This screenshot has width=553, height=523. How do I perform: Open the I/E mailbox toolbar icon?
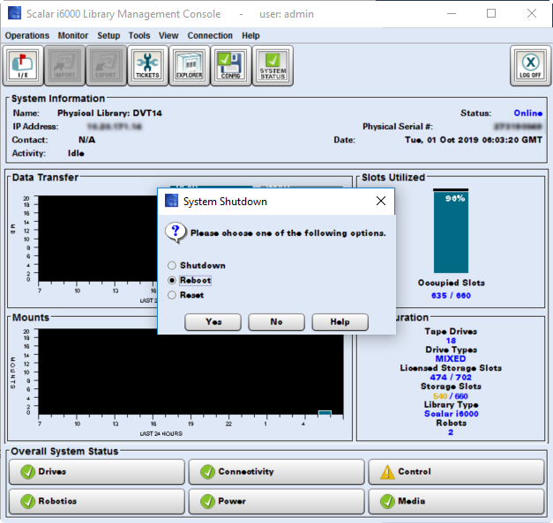[23, 65]
